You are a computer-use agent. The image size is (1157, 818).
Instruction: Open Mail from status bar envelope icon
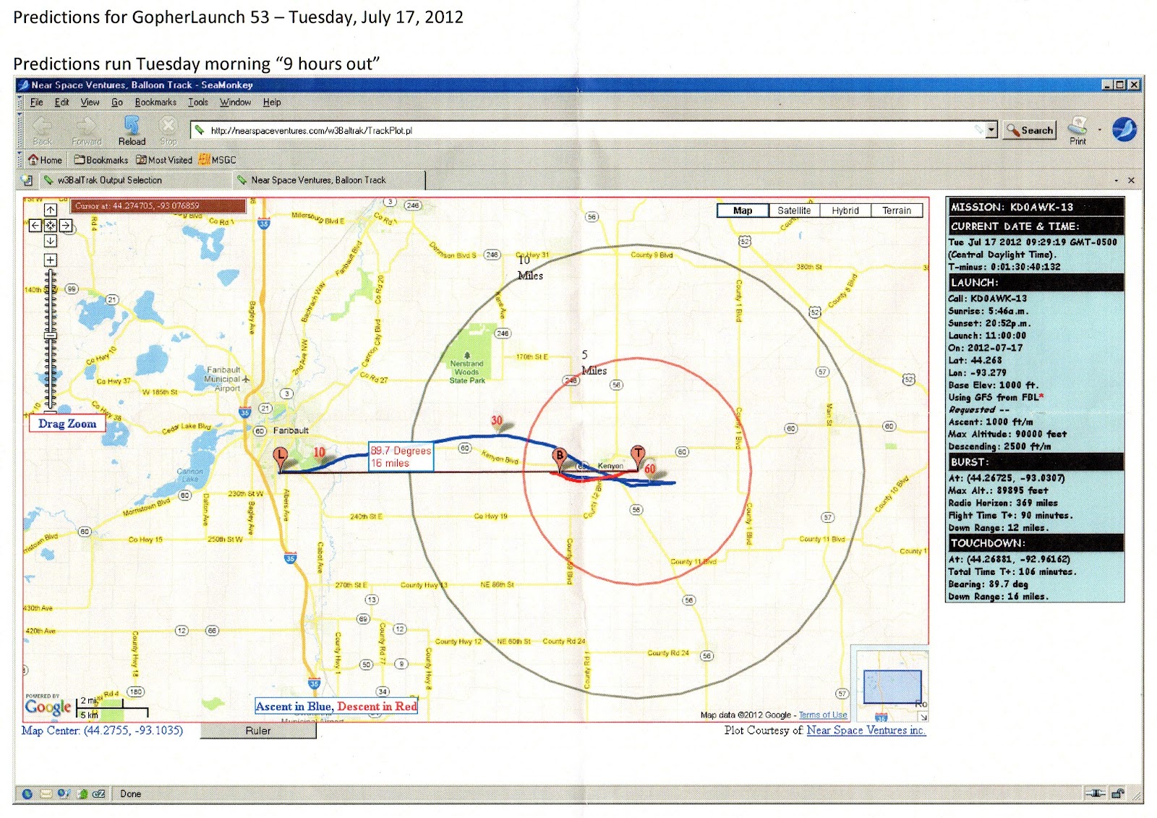46,793
